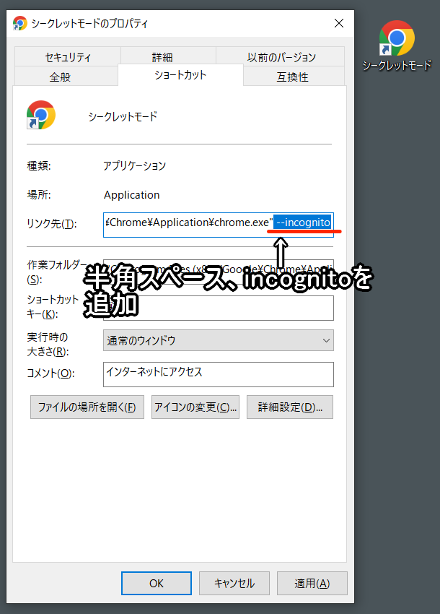Click ファイルの場所を開く button
The height and width of the screenshot is (614, 440).
pyautogui.click(x=87, y=407)
